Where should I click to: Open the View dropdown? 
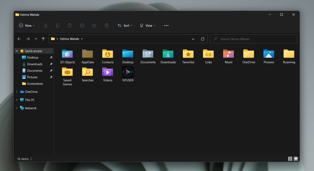(x=148, y=25)
